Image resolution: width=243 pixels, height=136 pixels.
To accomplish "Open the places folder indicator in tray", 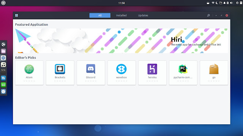I will (x=221, y=3).
